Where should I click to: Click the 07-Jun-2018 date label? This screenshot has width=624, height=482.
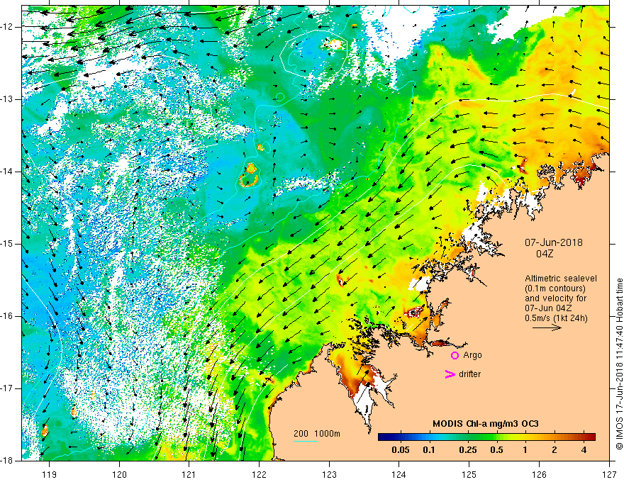pos(554,242)
